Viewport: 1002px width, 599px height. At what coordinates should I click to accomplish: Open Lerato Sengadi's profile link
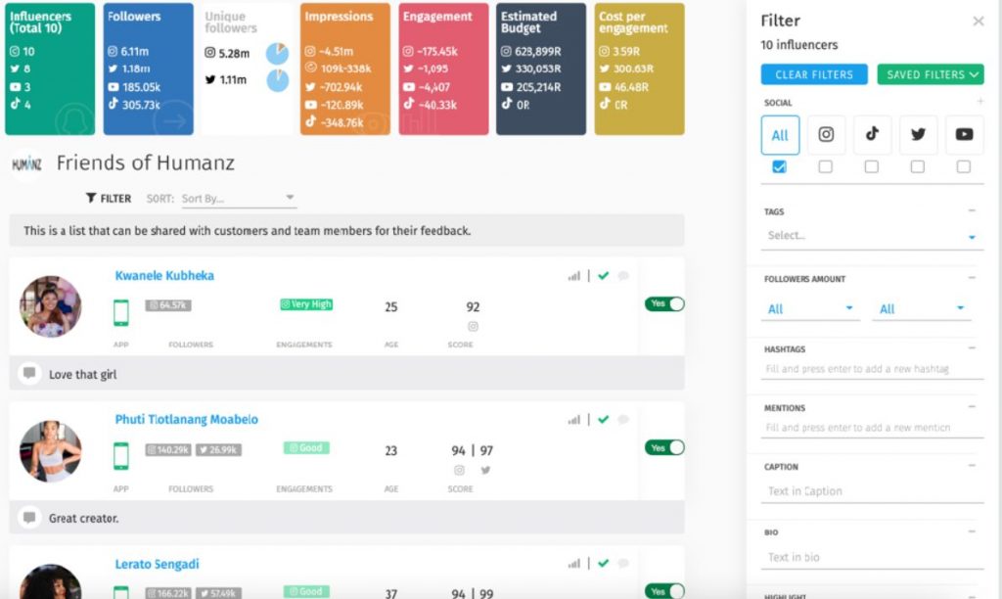157,564
